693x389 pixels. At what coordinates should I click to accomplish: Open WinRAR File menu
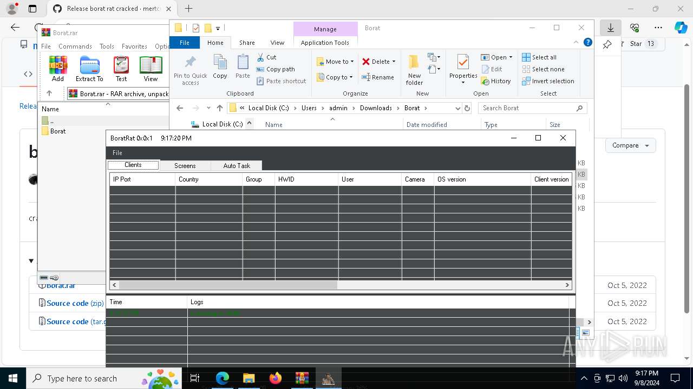click(46, 46)
